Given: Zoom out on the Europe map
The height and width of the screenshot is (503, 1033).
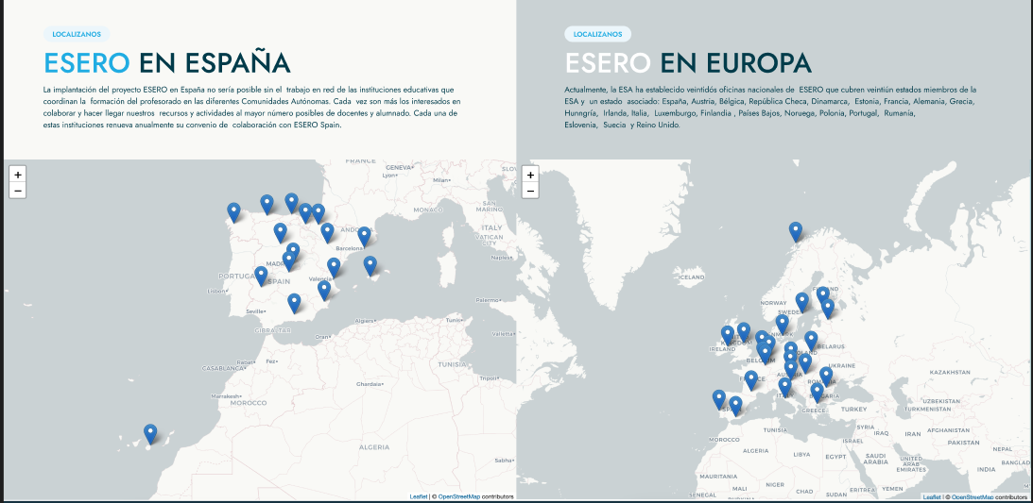Looking at the screenshot, I should [530, 191].
